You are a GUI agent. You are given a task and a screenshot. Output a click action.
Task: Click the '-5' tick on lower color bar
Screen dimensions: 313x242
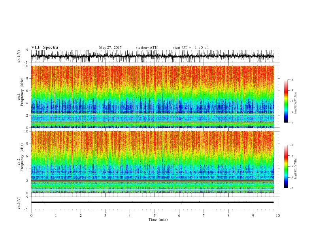(291, 166)
